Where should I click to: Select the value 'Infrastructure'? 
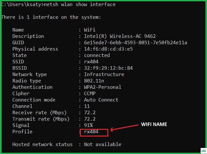[104, 74]
